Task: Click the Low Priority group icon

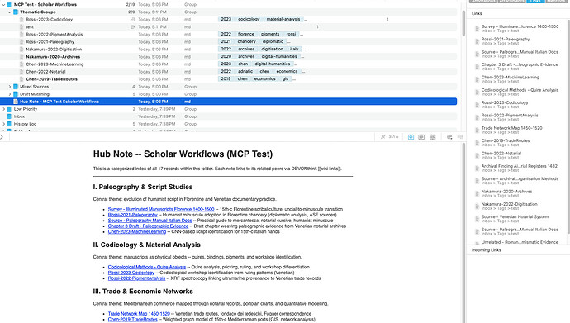Action: pos(10,109)
